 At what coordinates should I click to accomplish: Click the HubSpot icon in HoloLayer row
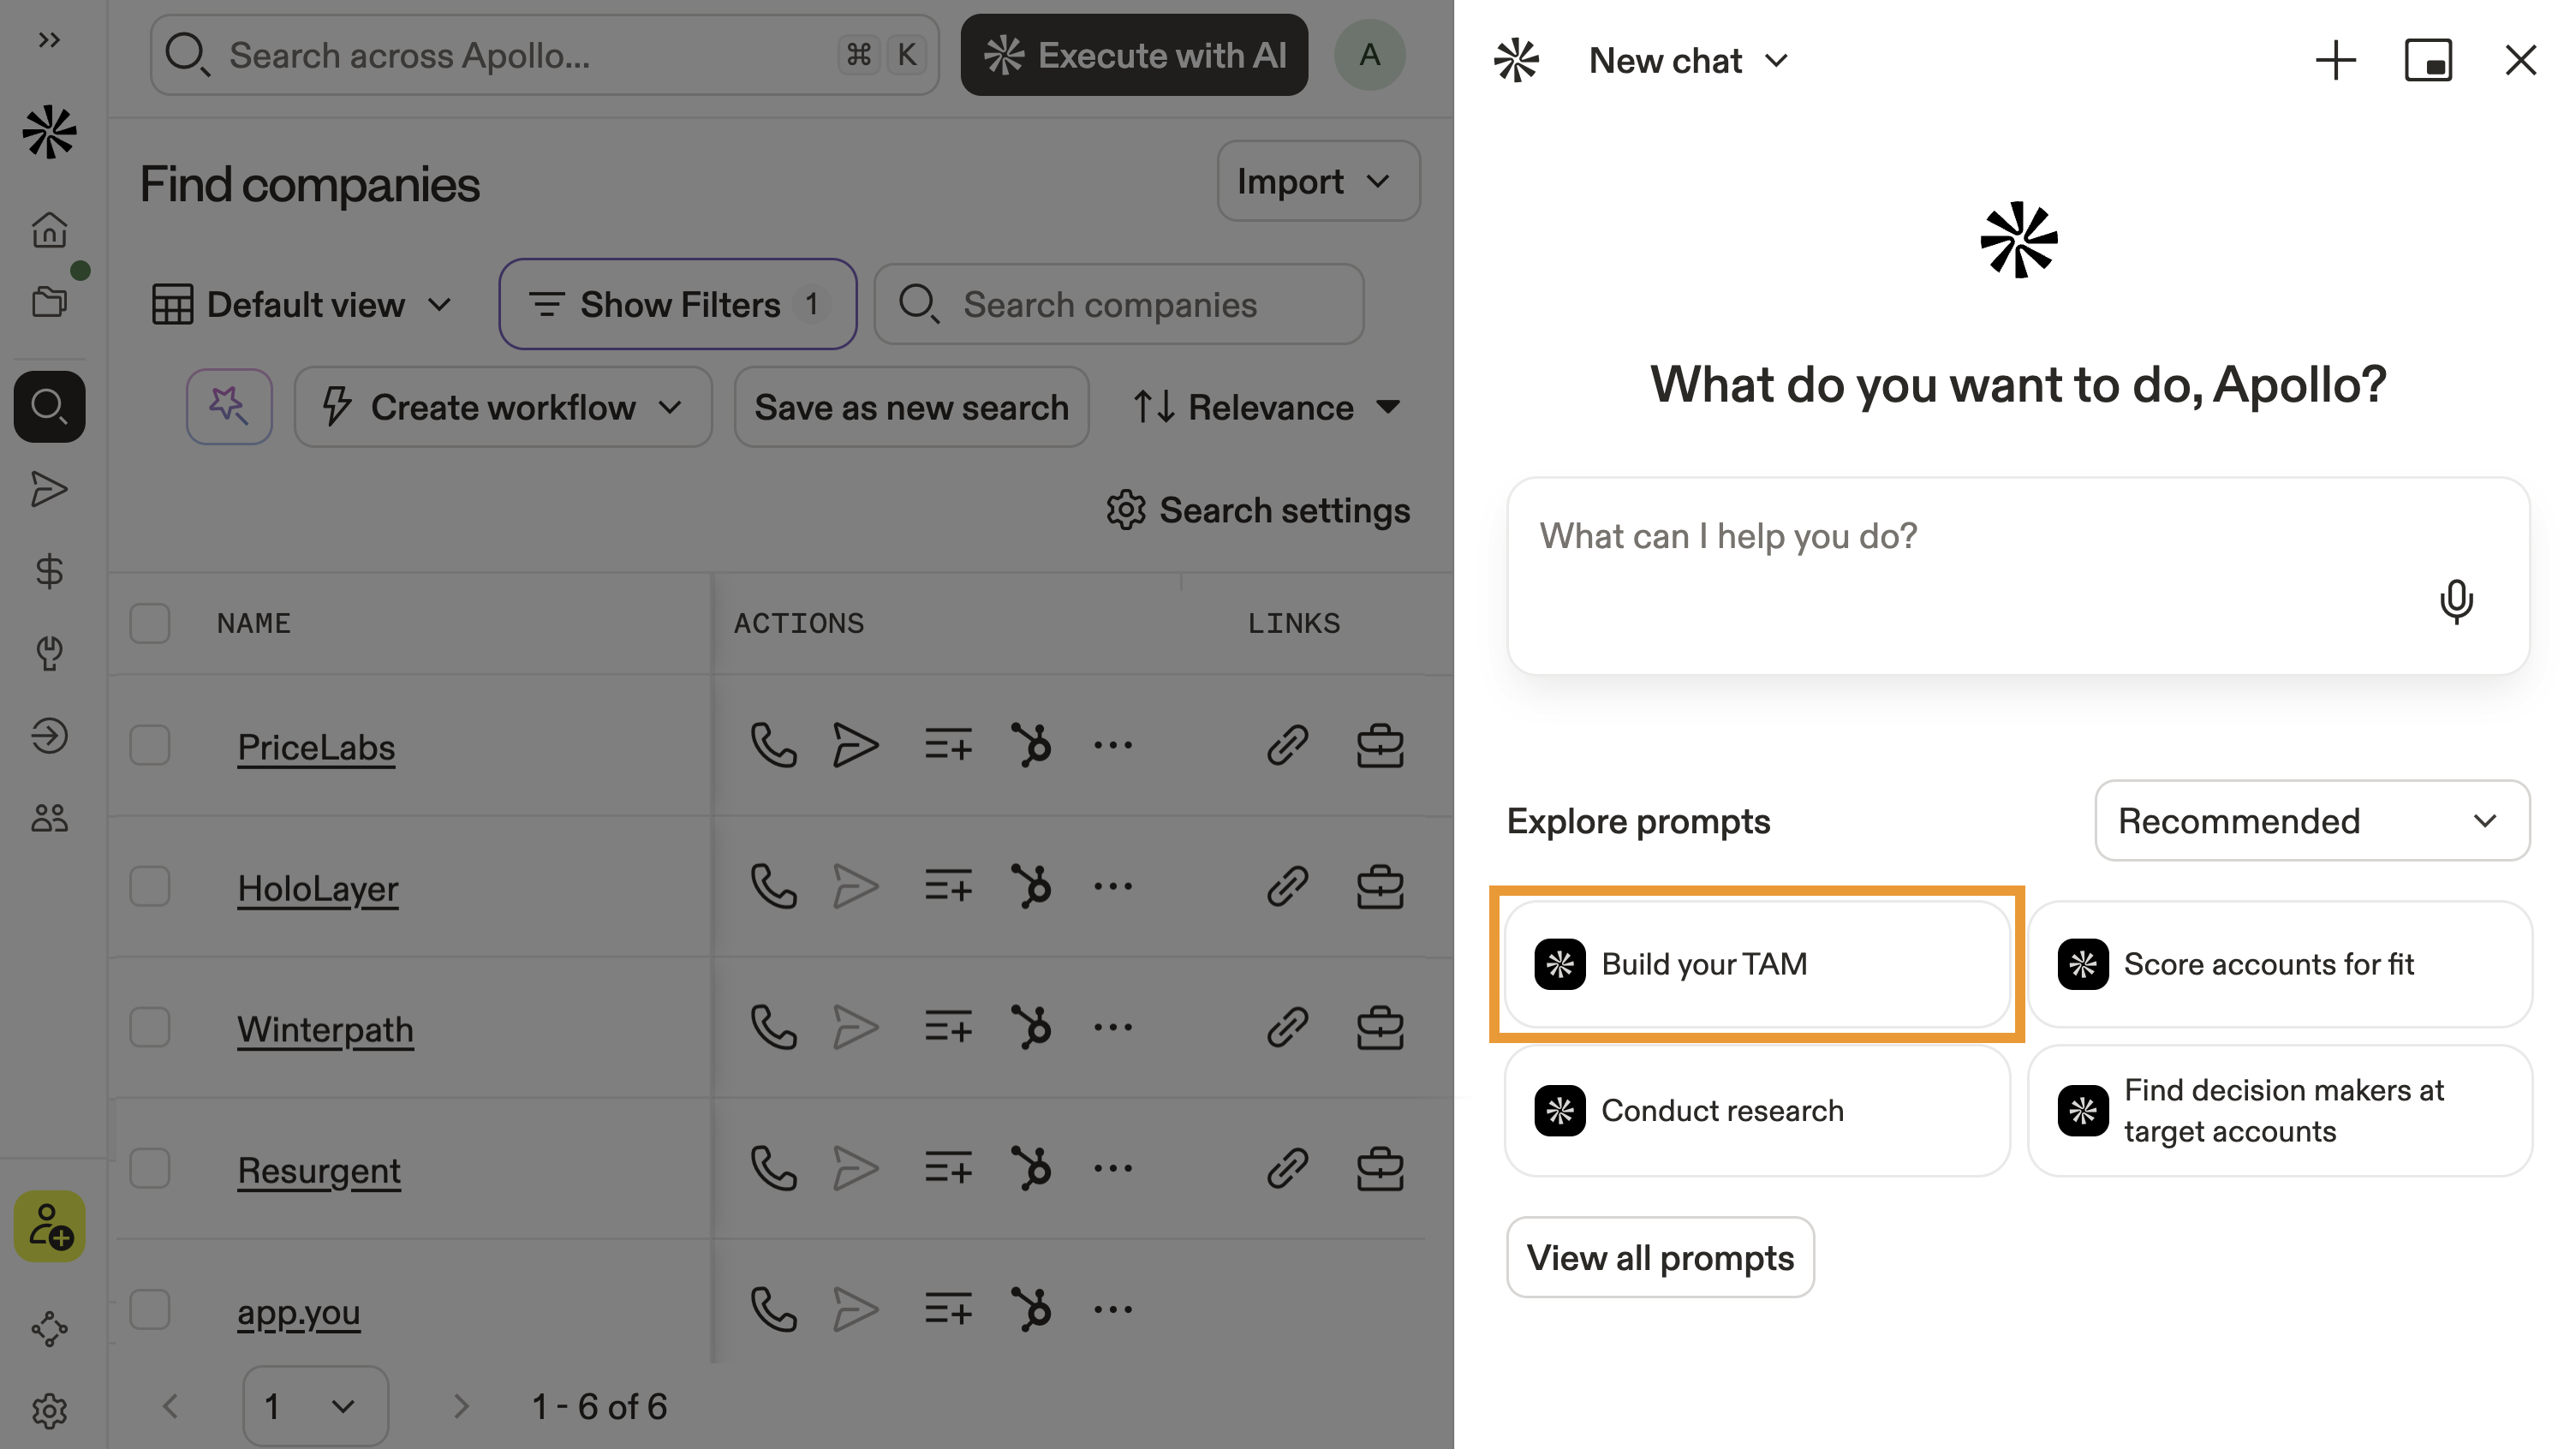[x=1031, y=887]
